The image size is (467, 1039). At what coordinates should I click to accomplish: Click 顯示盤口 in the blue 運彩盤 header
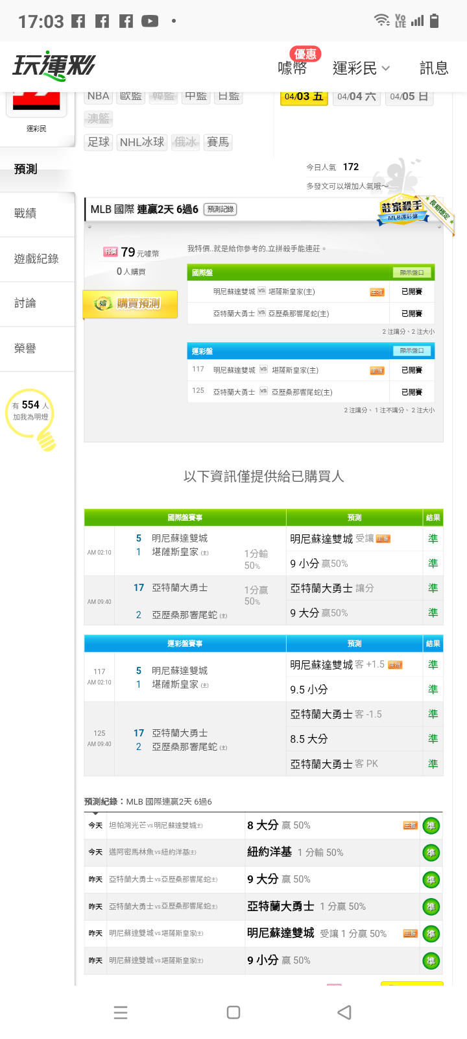pos(412,351)
